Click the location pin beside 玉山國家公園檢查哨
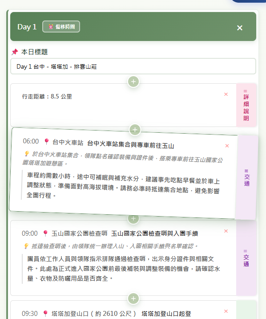The image size is (266, 319). [45, 233]
